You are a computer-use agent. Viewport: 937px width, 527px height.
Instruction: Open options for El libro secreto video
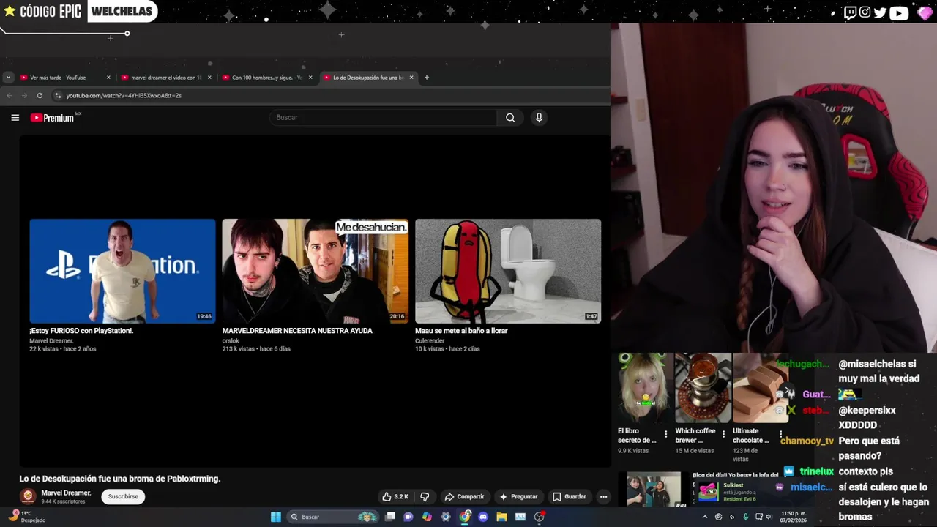(x=665, y=435)
